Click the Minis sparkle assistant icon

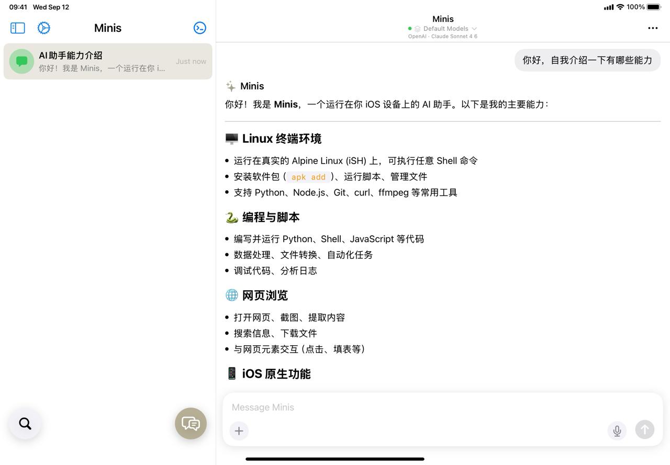point(230,86)
